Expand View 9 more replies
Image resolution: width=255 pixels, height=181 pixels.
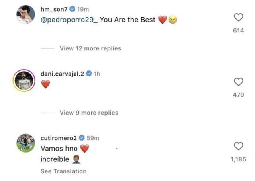pos(89,113)
